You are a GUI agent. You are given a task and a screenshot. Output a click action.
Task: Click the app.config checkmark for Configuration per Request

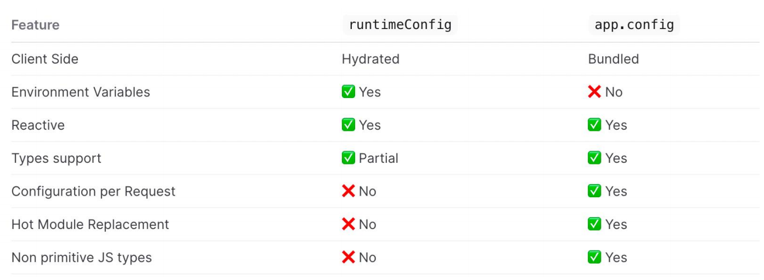pyautogui.click(x=594, y=191)
